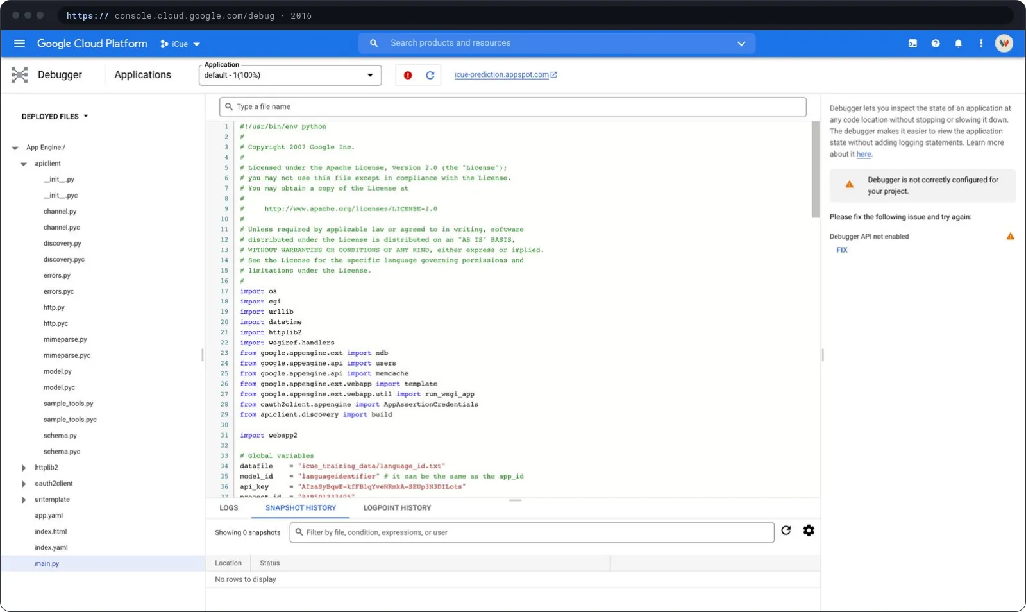Select __init__.py file
The image size is (1026, 612).
[59, 180]
